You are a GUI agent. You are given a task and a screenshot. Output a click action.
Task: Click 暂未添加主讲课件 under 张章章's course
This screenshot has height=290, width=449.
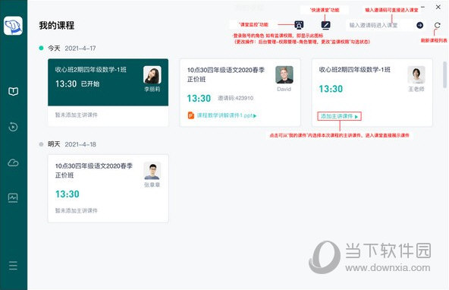click(x=76, y=210)
